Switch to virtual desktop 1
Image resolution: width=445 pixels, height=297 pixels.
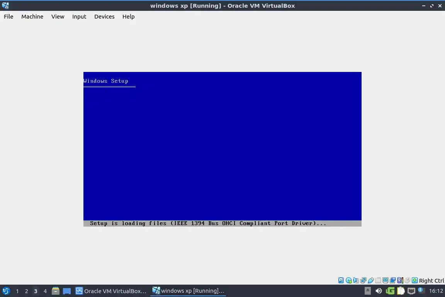click(x=17, y=291)
